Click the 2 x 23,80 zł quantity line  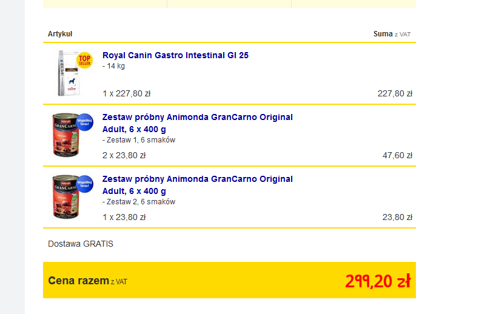pyautogui.click(x=124, y=155)
